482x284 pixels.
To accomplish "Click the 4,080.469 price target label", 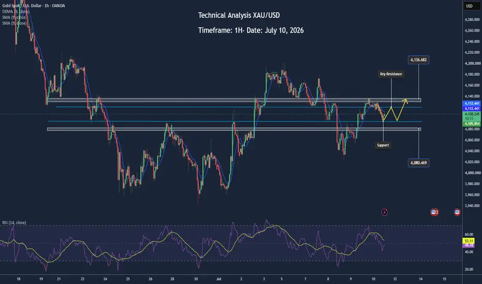I will [419, 163].
